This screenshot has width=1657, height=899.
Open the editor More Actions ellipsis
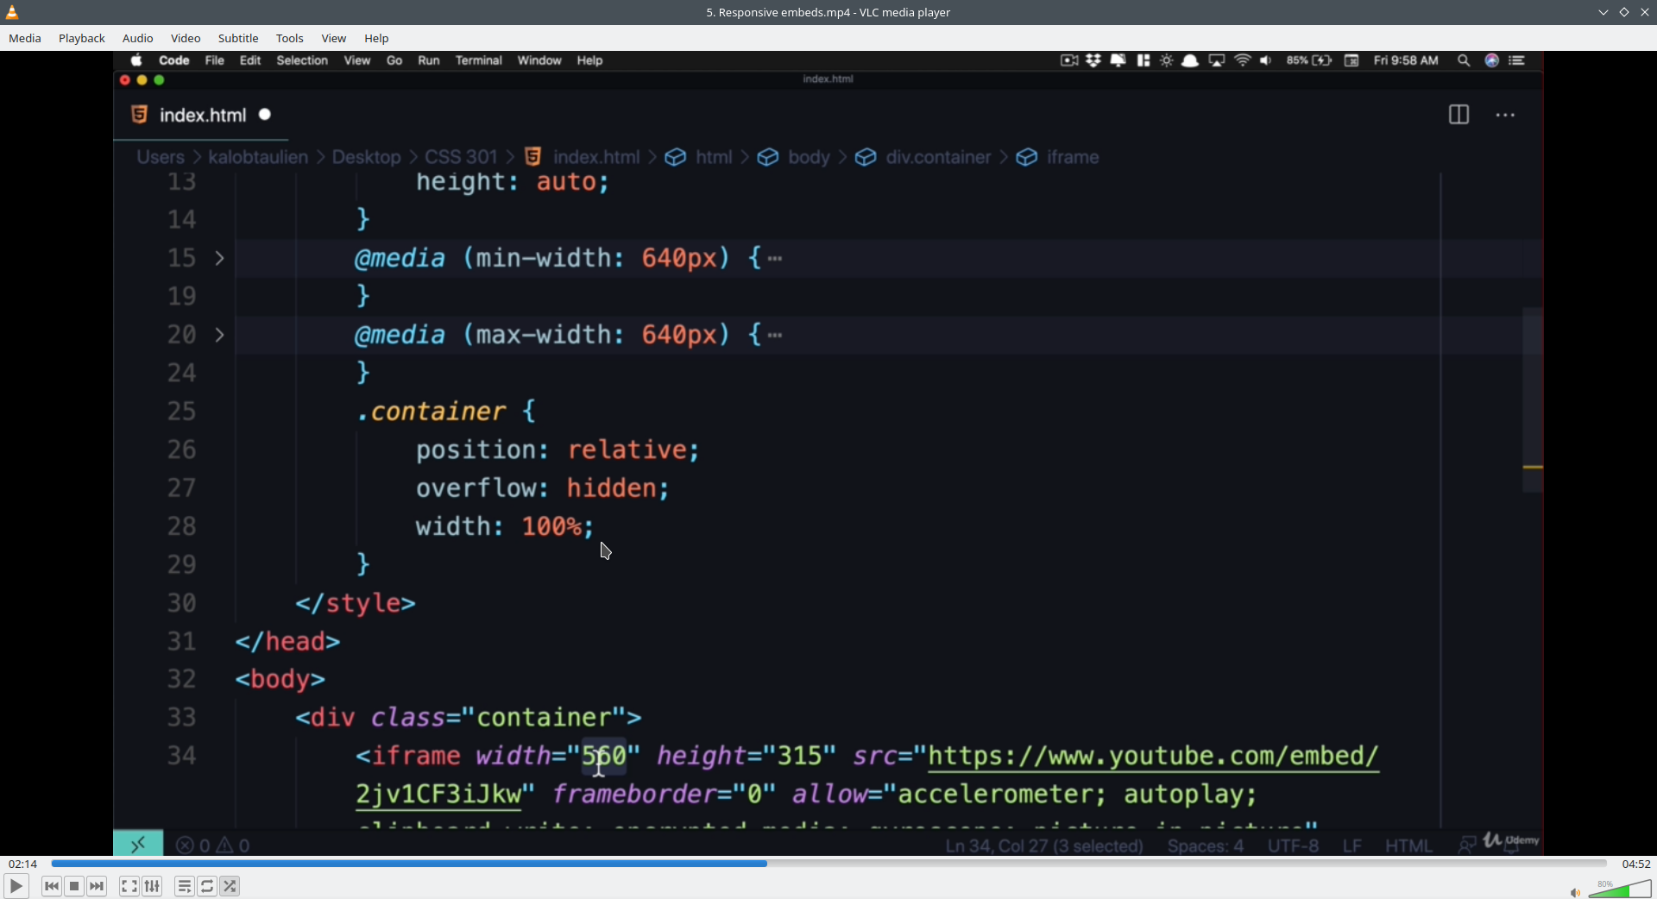pyautogui.click(x=1505, y=115)
